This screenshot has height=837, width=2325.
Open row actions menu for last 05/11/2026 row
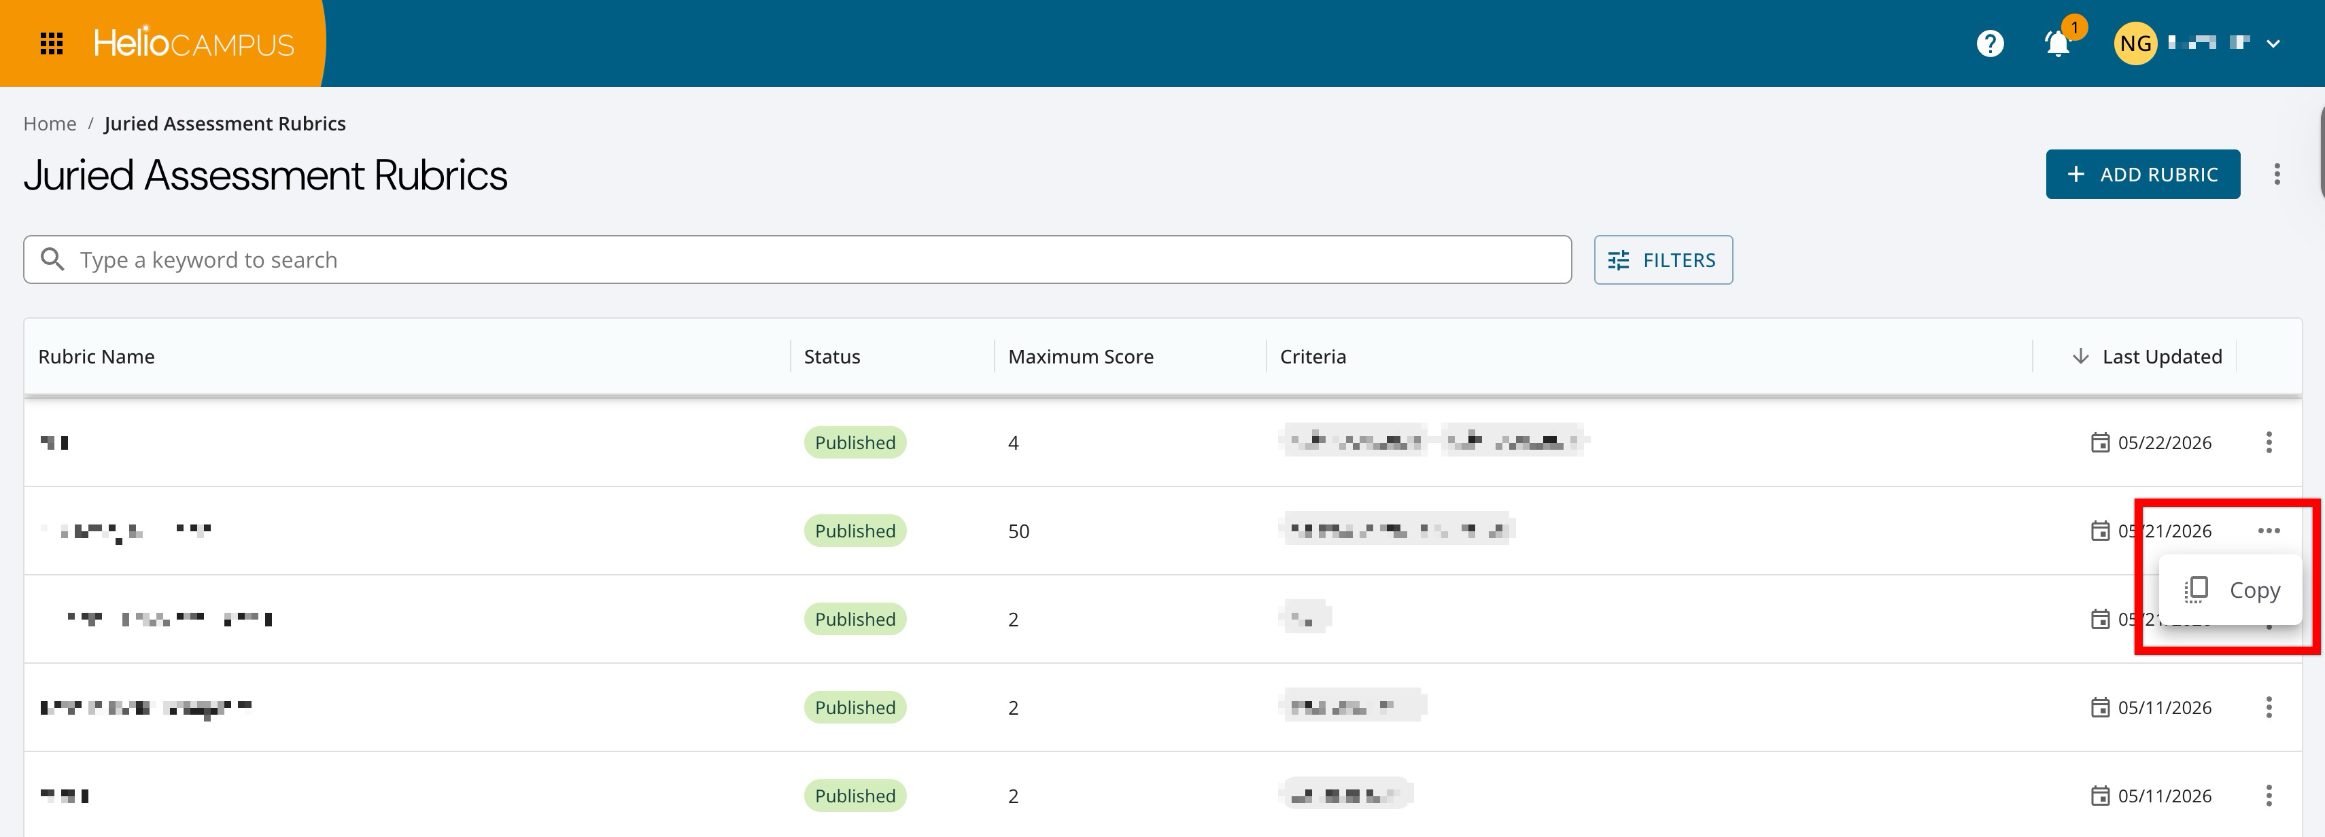point(2269,796)
